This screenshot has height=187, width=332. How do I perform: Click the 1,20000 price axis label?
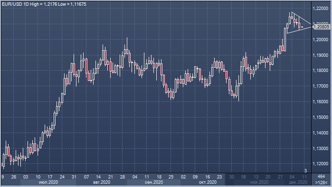tap(320, 40)
